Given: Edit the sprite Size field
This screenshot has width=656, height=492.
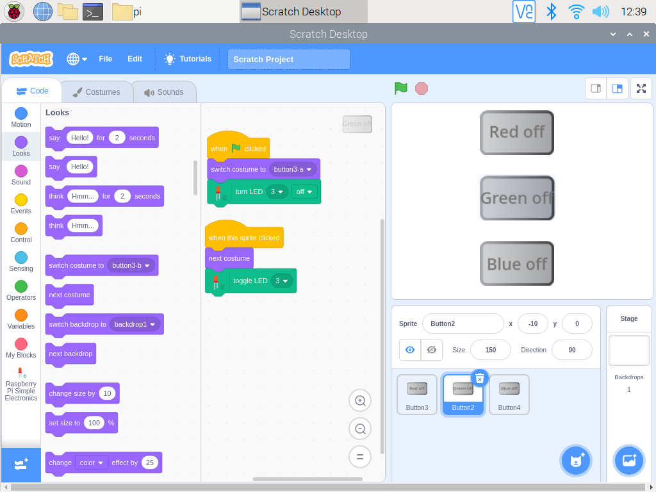Looking at the screenshot, I should [x=490, y=350].
